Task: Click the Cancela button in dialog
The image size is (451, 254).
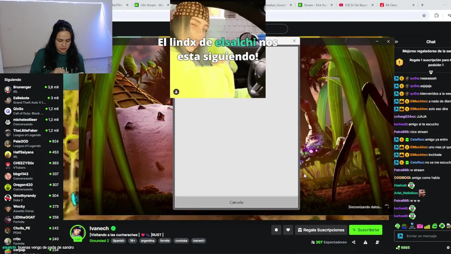Action: tap(236, 202)
